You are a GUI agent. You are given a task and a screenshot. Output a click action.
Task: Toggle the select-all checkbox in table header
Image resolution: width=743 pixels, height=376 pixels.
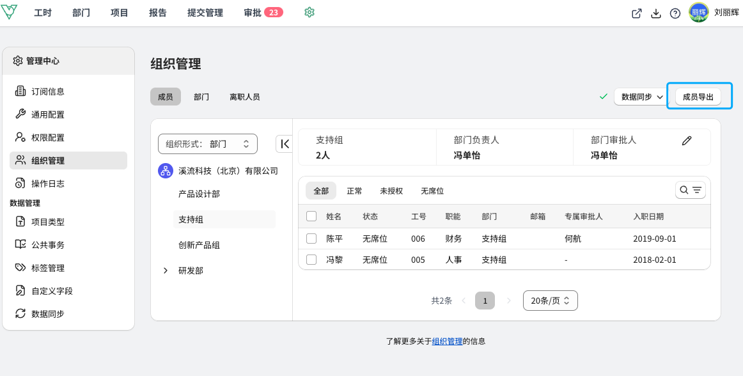coord(311,216)
